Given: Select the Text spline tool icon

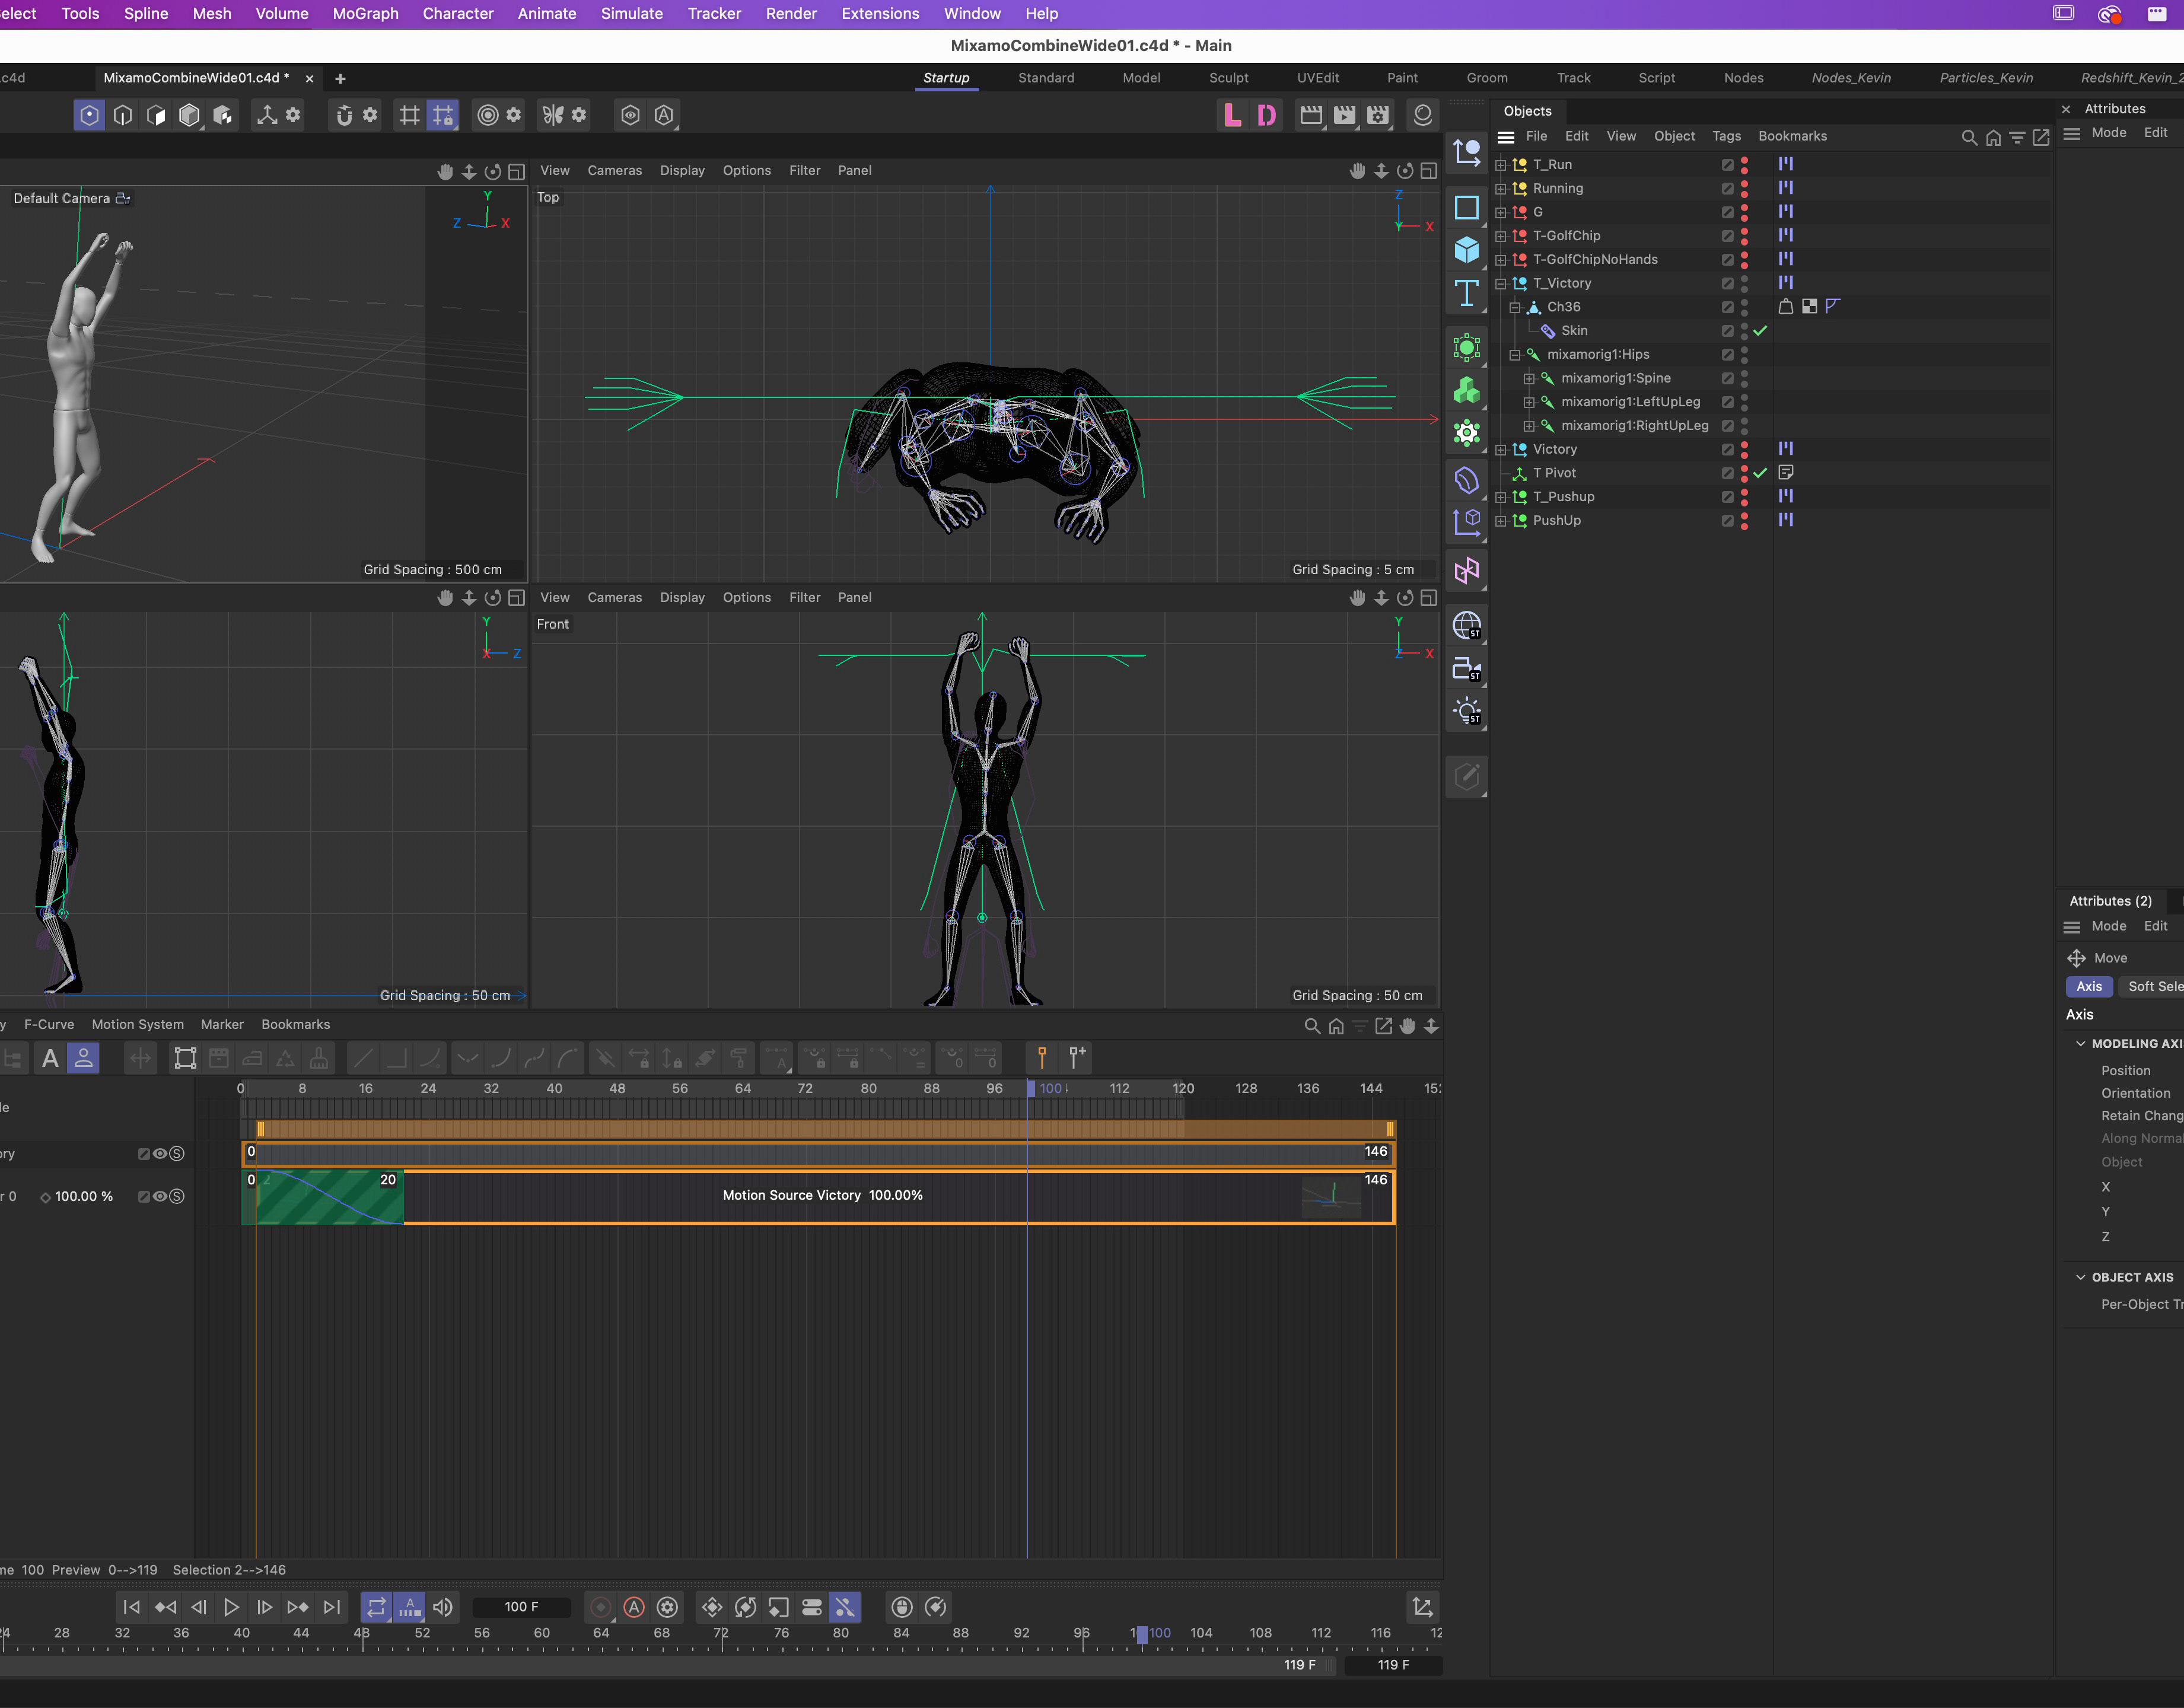Looking at the screenshot, I should (x=1466, y=293).
